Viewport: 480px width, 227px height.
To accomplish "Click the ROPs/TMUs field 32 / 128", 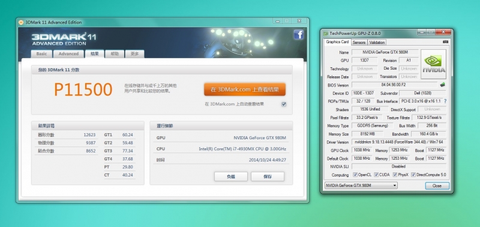I will click(364, 101).
